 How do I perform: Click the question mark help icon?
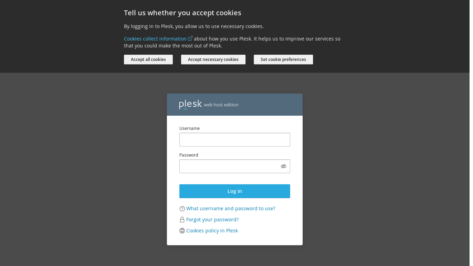[x=182, y=209]
